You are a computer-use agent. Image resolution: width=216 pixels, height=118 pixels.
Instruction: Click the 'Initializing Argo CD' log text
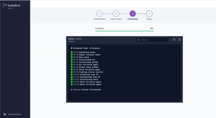click(90, 77)
